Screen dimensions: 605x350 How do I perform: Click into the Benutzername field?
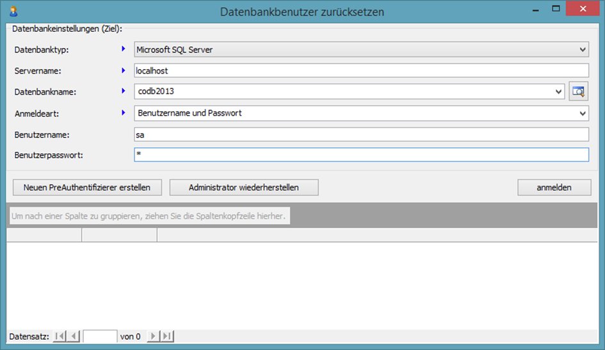pyautogui.click(x=361, y=134)
